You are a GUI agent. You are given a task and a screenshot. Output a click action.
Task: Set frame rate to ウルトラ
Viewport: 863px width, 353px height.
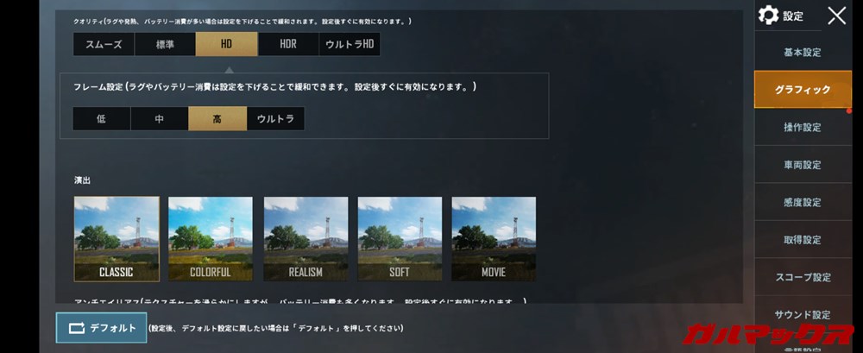tap(275, 118)
